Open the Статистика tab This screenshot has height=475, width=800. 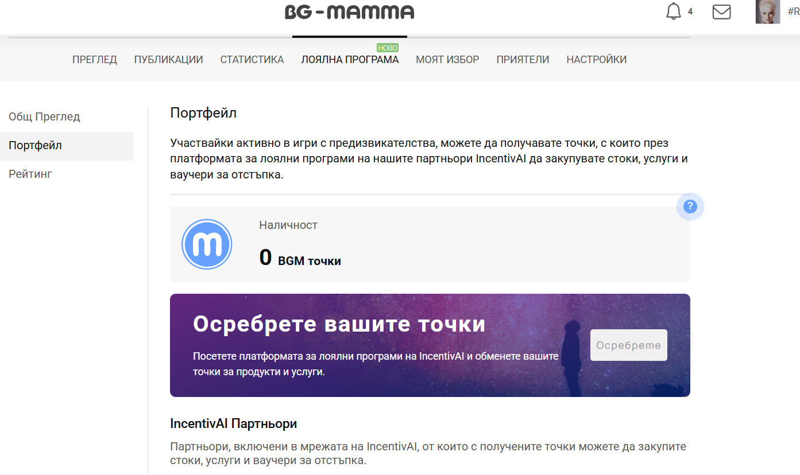coord(252,60)
